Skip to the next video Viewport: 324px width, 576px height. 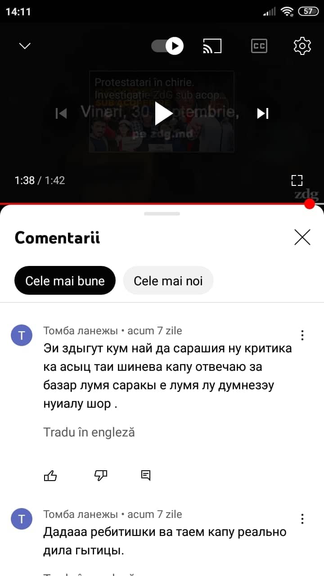pos(263,113)
